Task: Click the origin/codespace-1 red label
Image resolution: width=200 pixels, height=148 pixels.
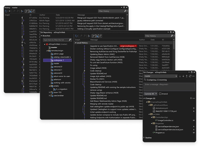Action: (128, 46)
